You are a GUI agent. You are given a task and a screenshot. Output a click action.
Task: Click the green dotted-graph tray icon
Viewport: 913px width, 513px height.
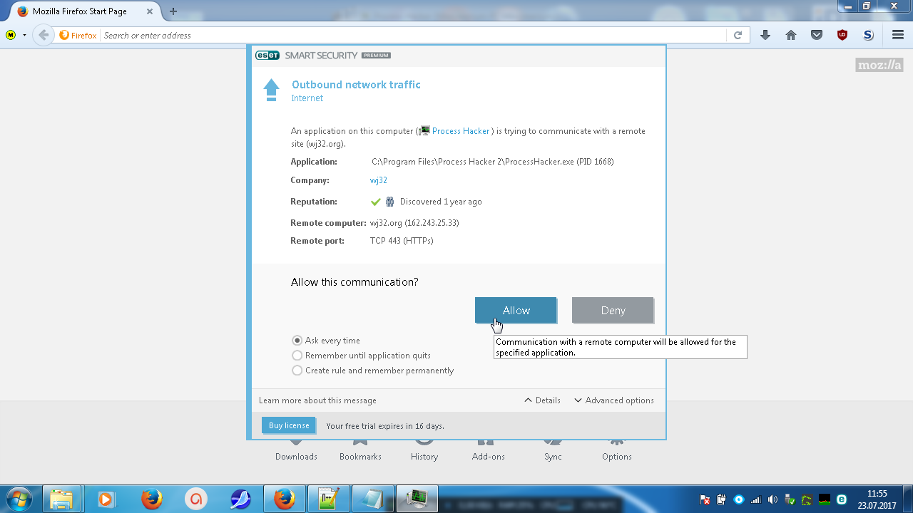807,499
